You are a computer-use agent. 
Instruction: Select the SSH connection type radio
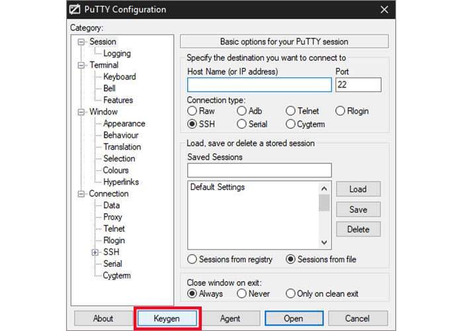click(x=192, y=124)
